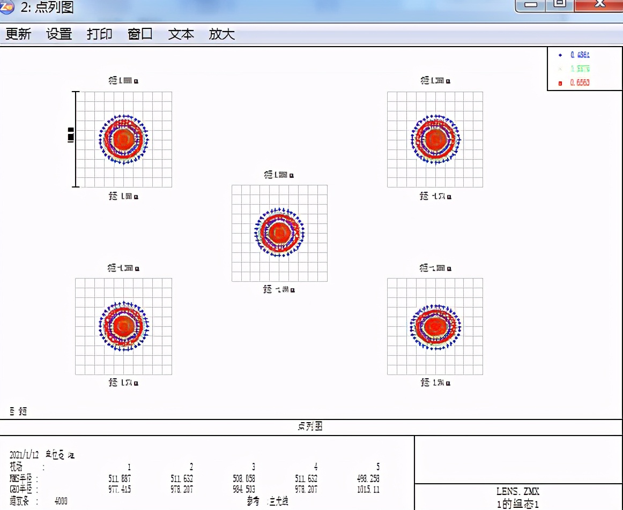Click the top-left field spot diagram
The height and width of the screenshot is (510, 623).
[x=123, y=139]
